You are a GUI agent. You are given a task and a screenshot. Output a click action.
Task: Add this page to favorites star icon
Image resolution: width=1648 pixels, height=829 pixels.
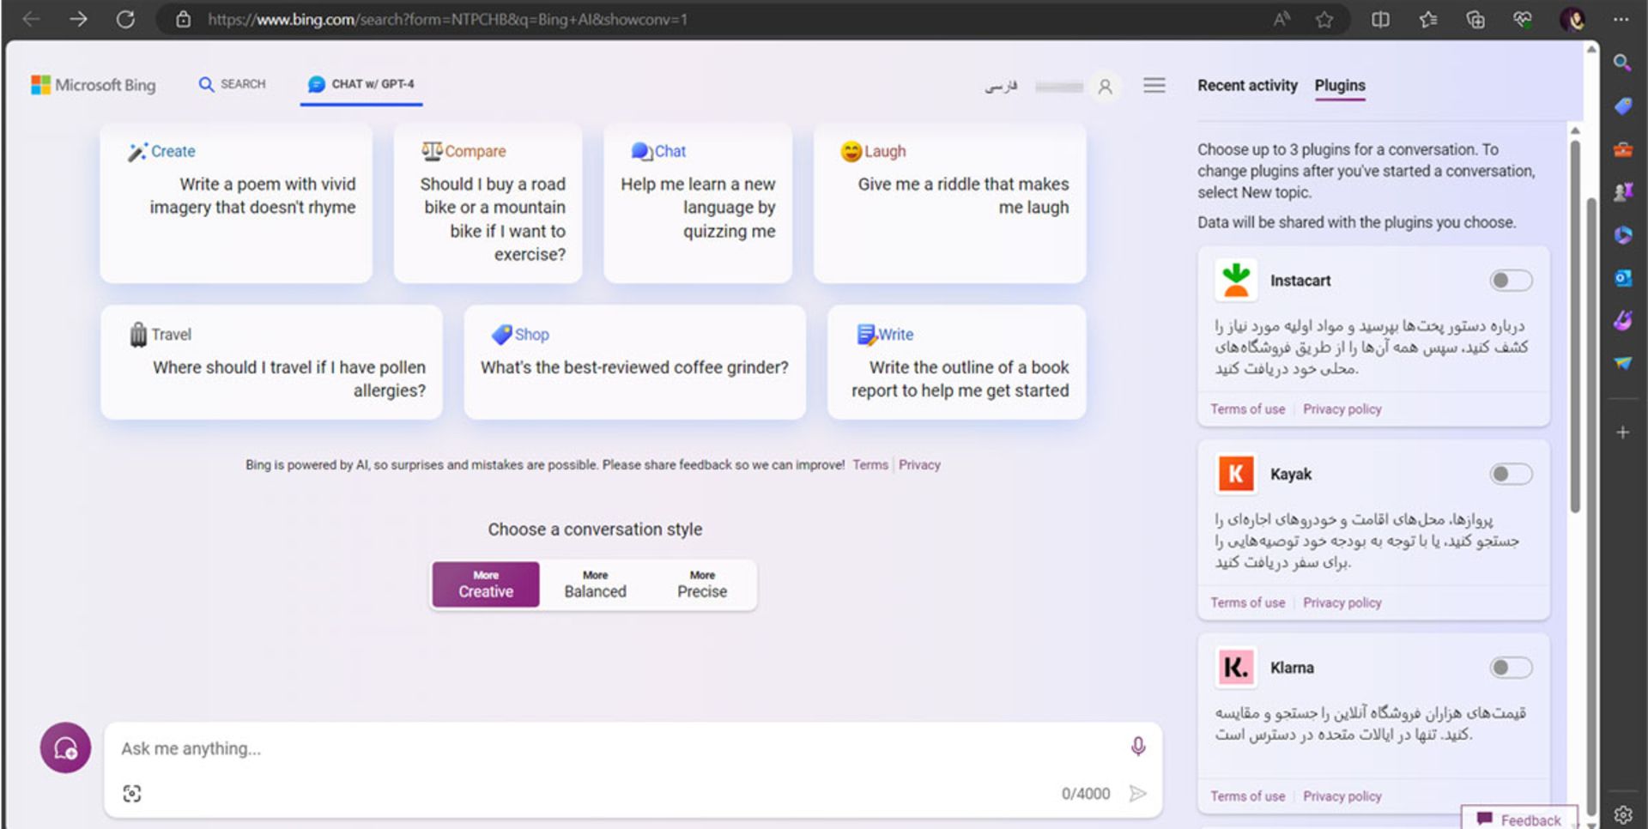(1324, 19)
